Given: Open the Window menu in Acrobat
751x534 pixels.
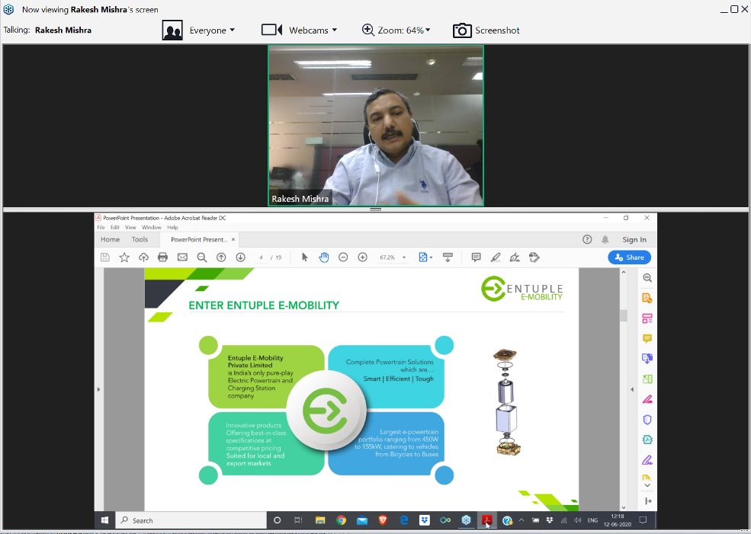Looking at the screenshot, I should coord(152,227).
